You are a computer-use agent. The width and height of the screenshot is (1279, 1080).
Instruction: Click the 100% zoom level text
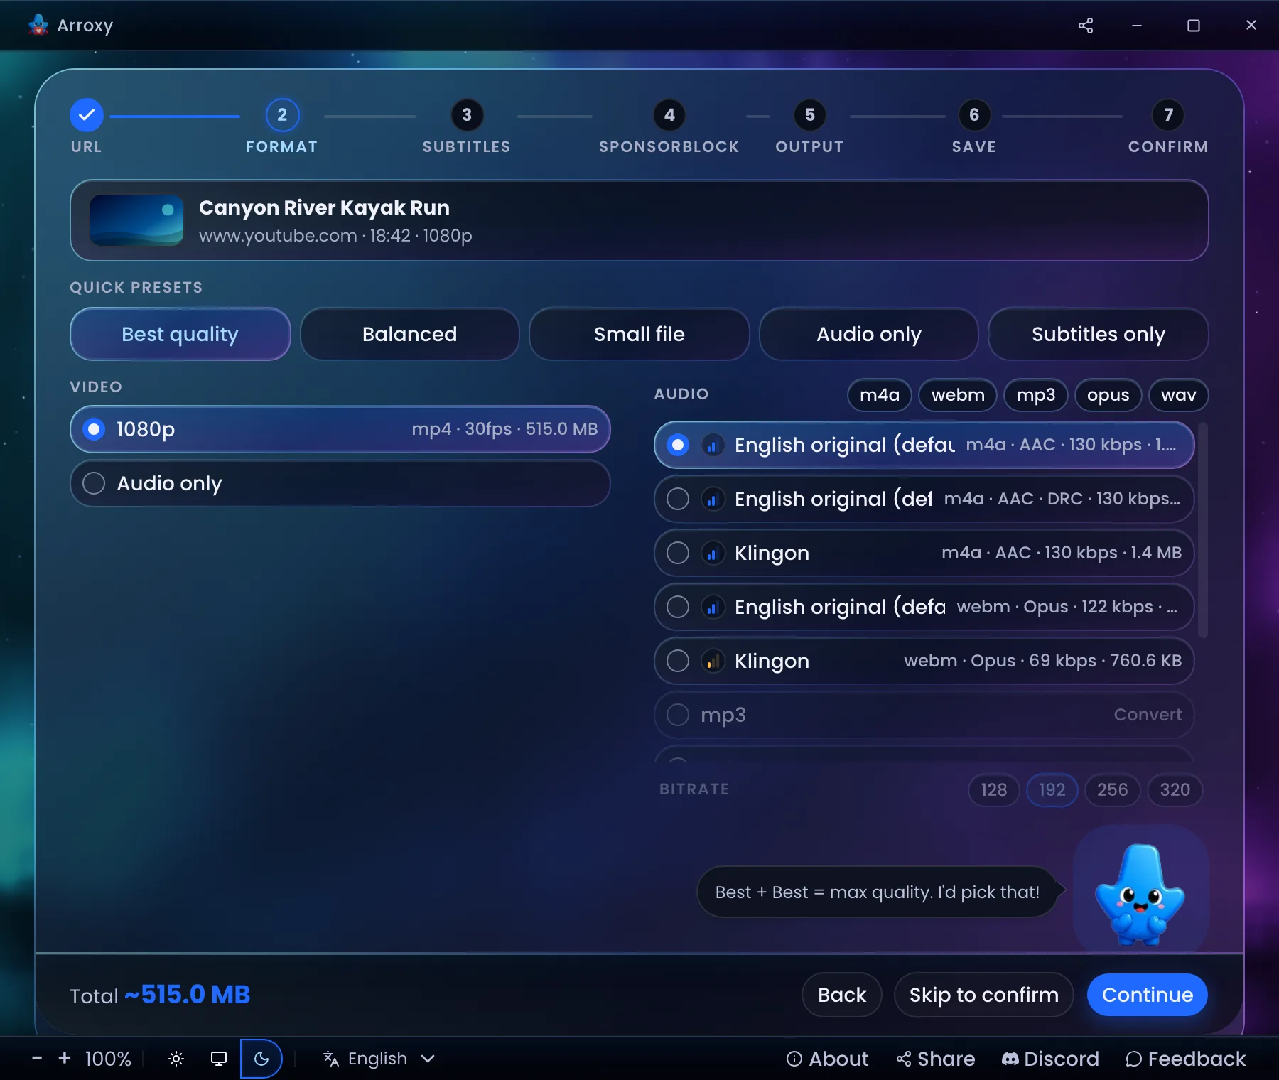point(108,1059)
